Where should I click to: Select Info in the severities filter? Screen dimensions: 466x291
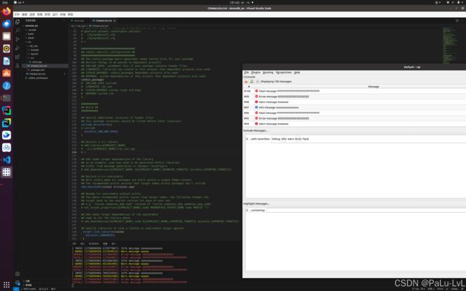click(284, 139)
